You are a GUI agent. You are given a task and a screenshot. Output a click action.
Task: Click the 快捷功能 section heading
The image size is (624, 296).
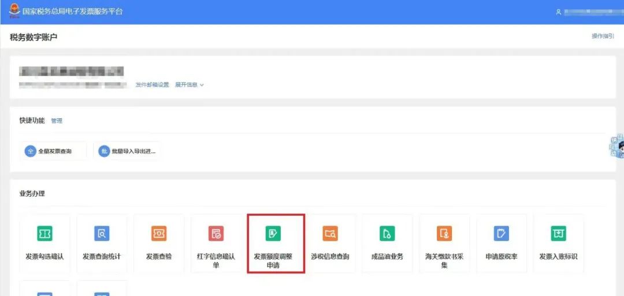[x=32, y=121]
